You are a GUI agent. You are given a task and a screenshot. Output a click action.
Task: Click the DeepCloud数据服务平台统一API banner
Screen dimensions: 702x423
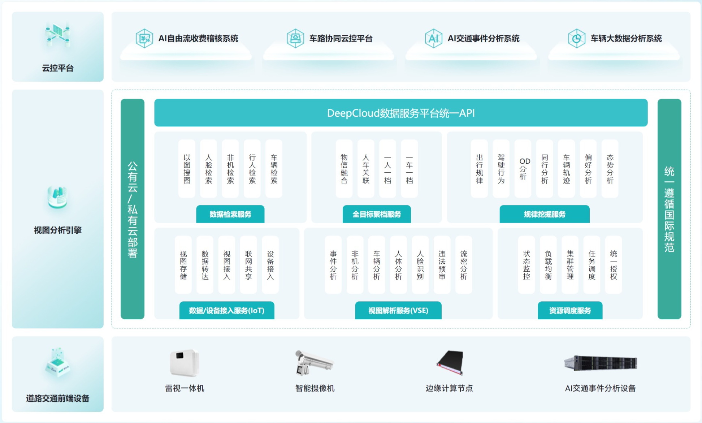(x=400, y=113)
